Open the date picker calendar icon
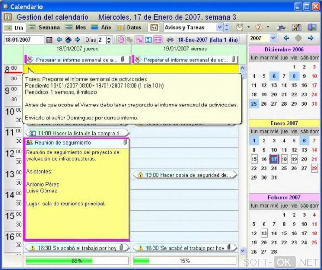Viewport: 322px width, 270px height. point(49,40)
